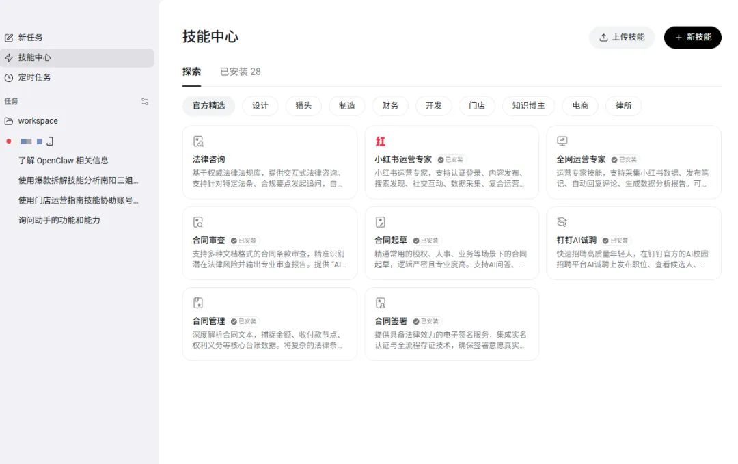Select the 门店 category filter
Screen dimensions: 738x464
477,105
